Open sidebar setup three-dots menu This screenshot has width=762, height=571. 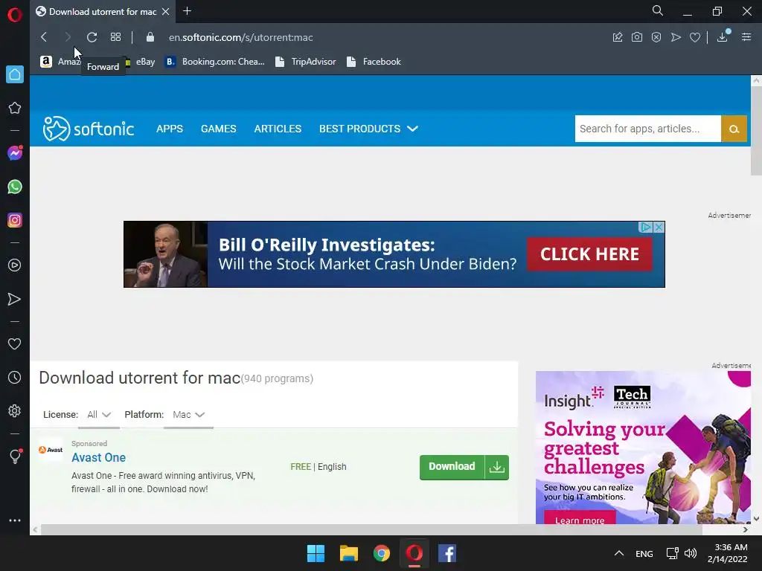point(15,520)
